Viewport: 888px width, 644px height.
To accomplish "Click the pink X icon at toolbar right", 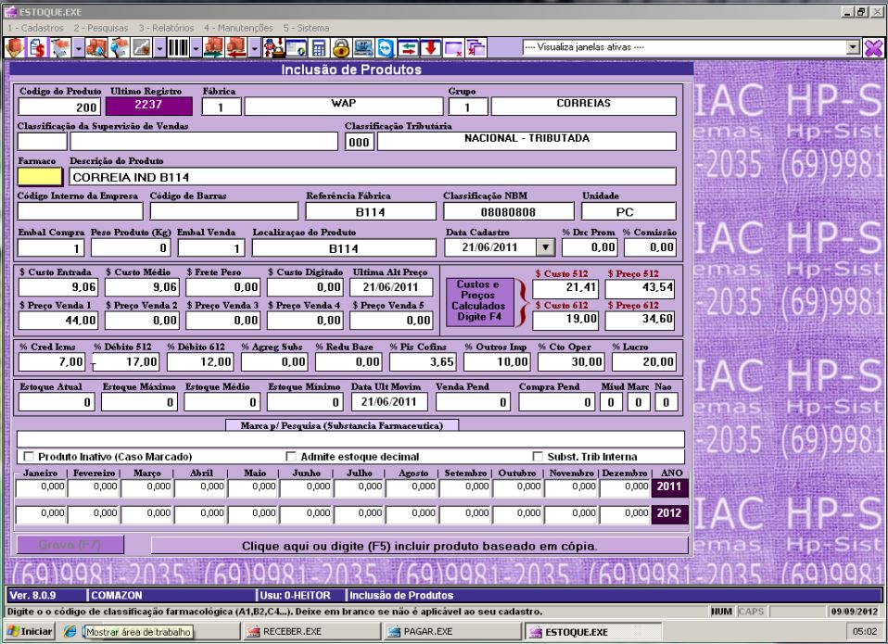I will (874, 46).
